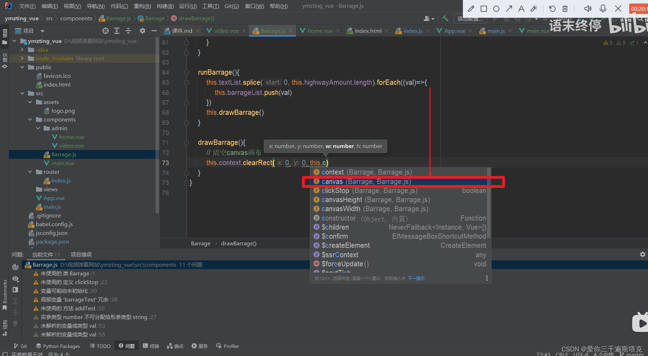Toggle the microphone in recorder
The image size is (648, 356).
(x=603, y=8)
